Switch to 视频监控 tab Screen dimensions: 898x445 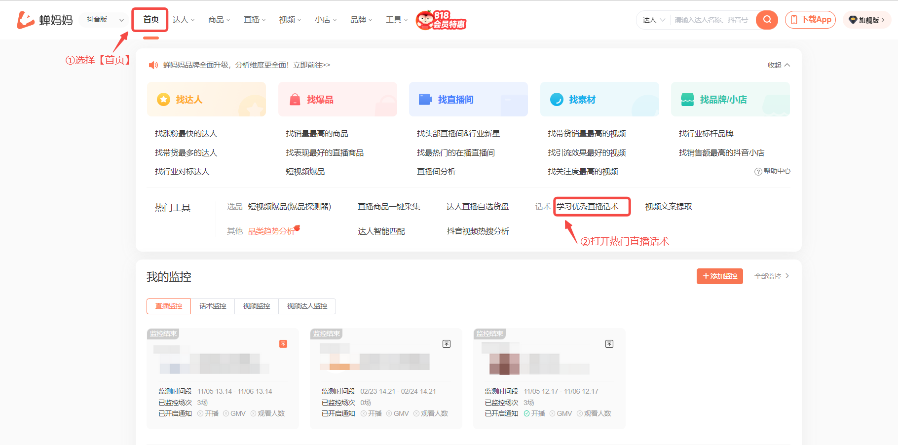coord(257,306)
